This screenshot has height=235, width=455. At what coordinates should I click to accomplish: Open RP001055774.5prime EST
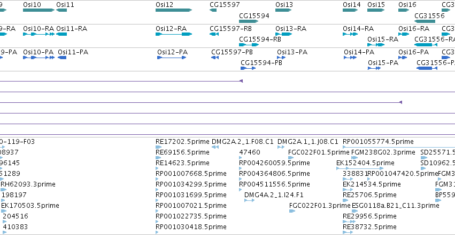coord(399,147)
